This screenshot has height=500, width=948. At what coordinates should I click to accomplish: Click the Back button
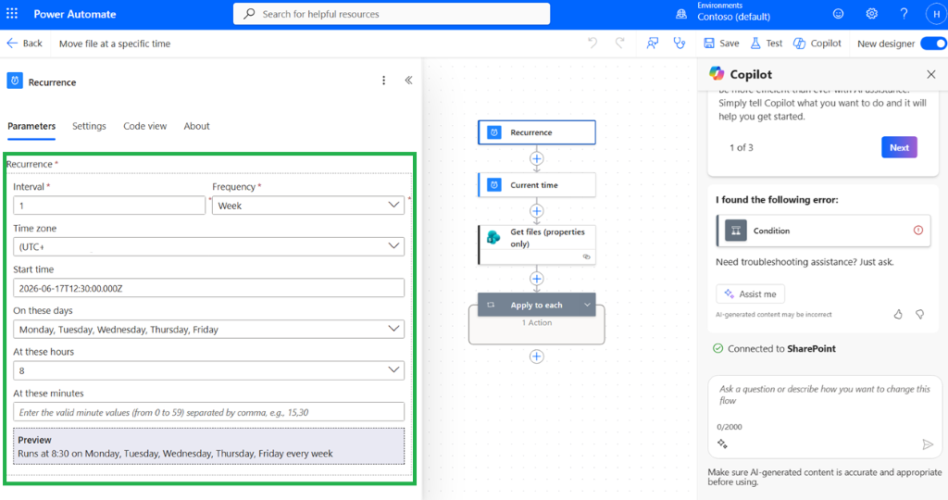[24, 43]
